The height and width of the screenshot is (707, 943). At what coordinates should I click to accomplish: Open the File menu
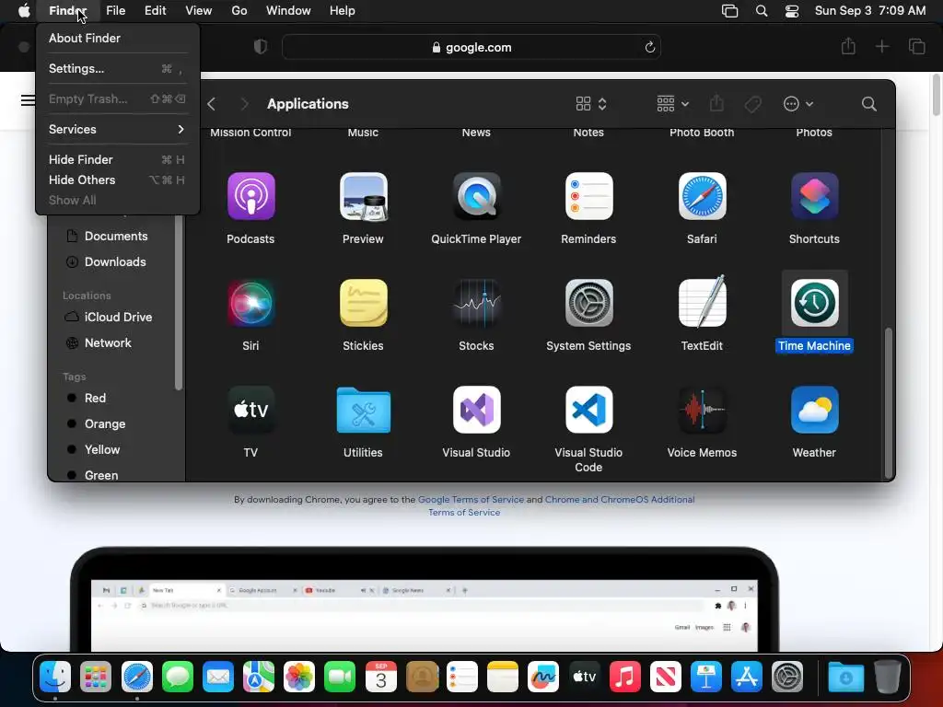115,11
